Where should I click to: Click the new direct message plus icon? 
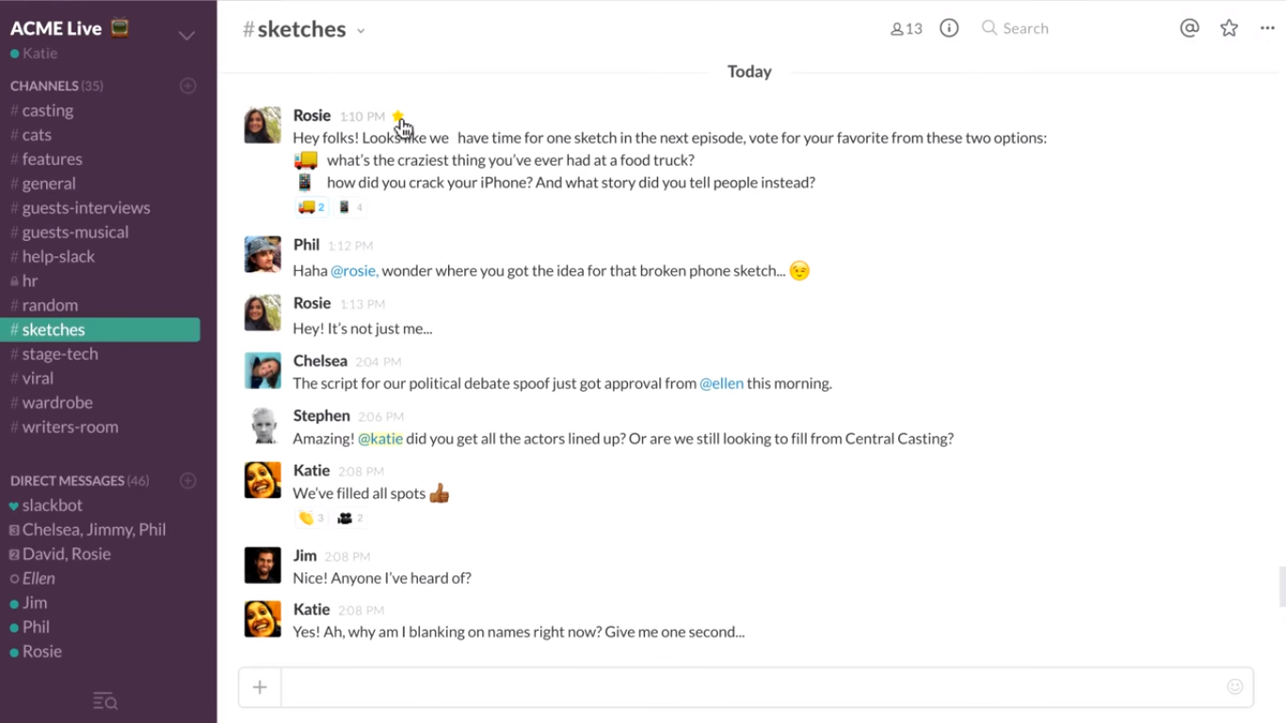(188, 480)
